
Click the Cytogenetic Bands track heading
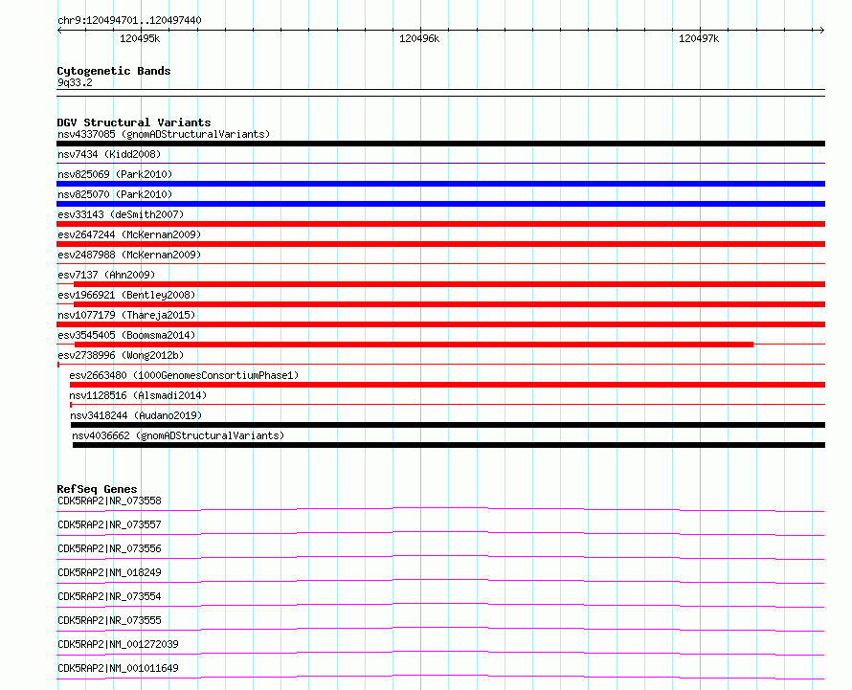coord(114,71)
